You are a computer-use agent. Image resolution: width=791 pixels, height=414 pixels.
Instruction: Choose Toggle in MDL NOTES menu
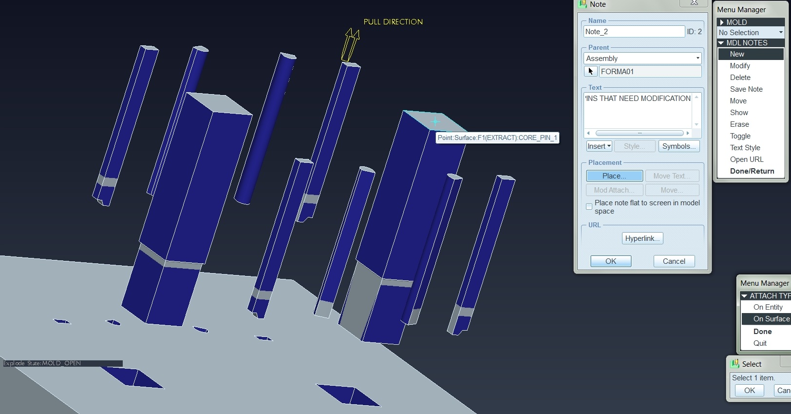click(740, 136)
